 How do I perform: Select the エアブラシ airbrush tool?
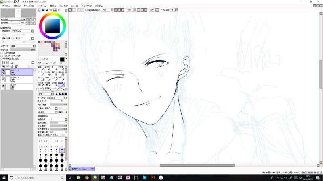pos(48,68)
